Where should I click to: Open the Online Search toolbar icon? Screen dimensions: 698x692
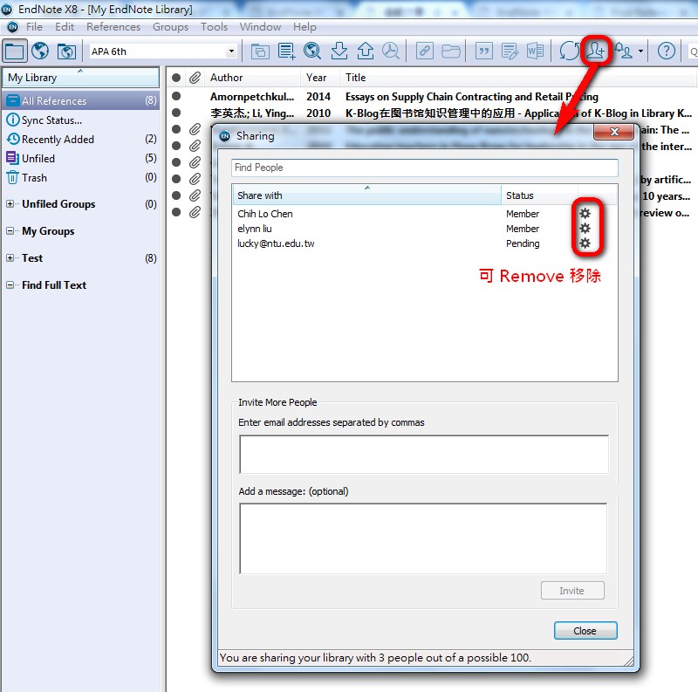(x=312, y=51)
